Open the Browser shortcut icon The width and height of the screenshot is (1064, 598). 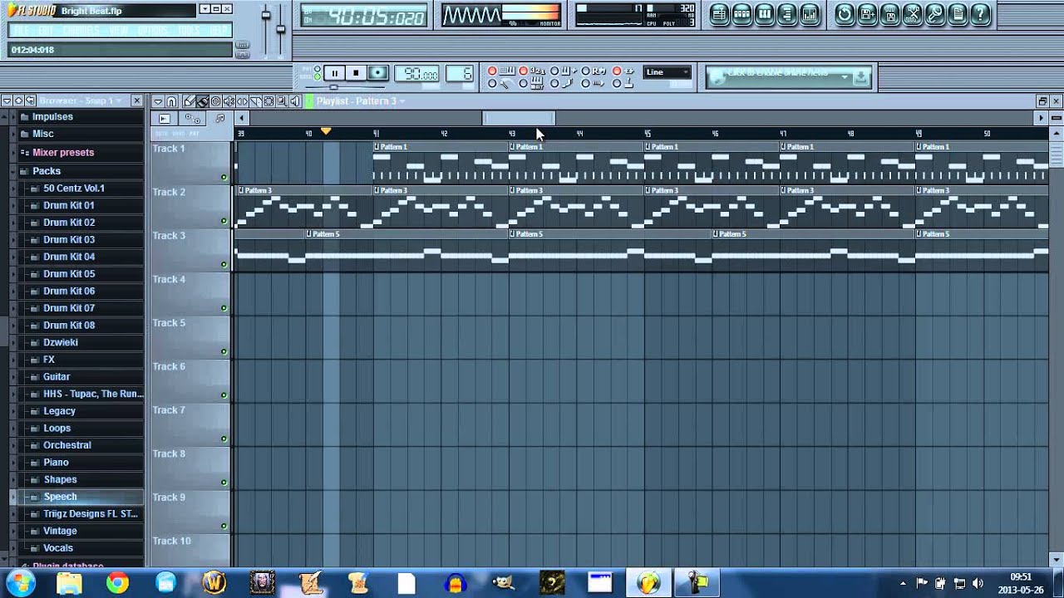787,13
